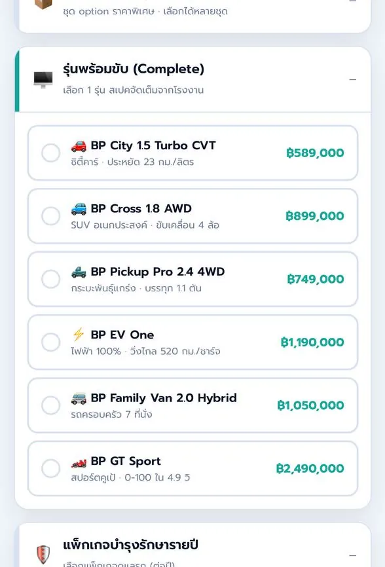
Task: Click the BP Family Van 2.0 Hybrid title
Action: point(164,398)
